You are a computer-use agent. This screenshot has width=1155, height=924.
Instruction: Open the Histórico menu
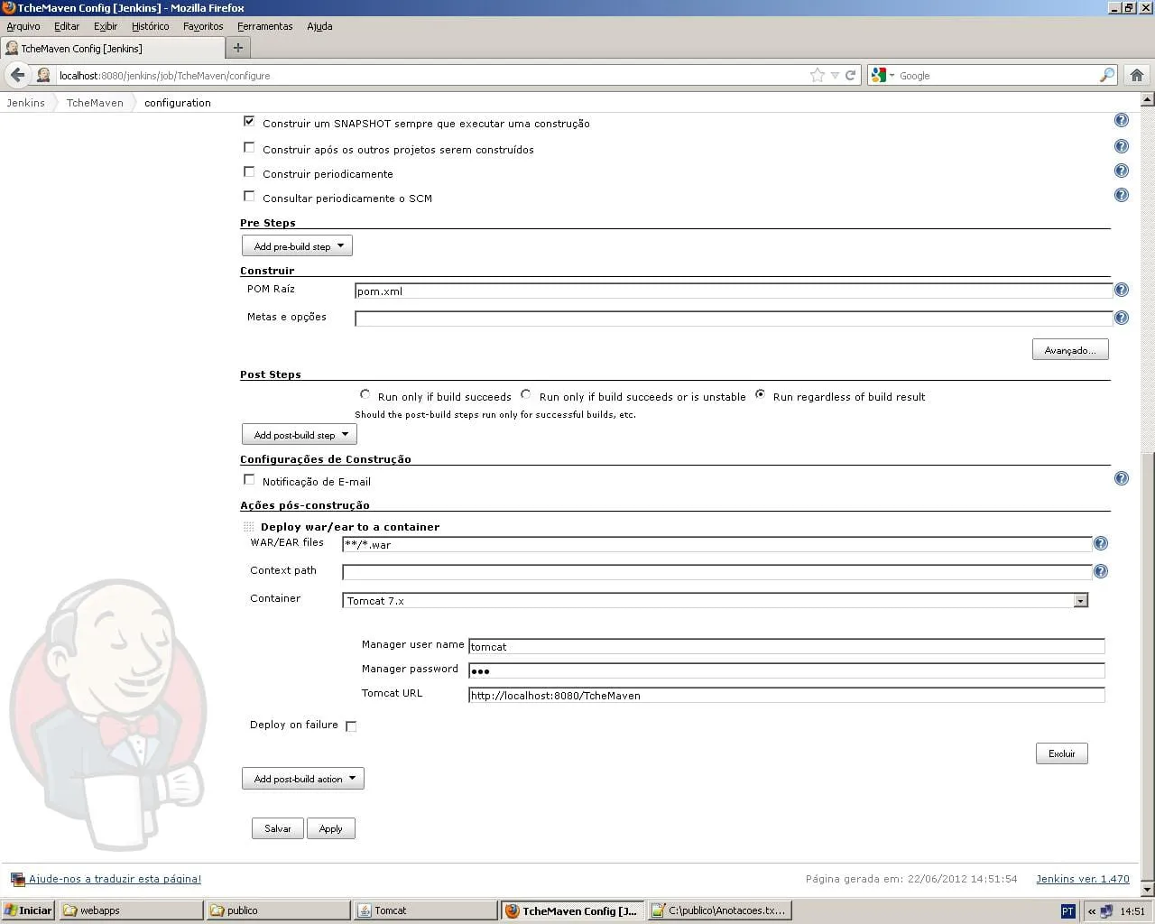coord(151,26)
